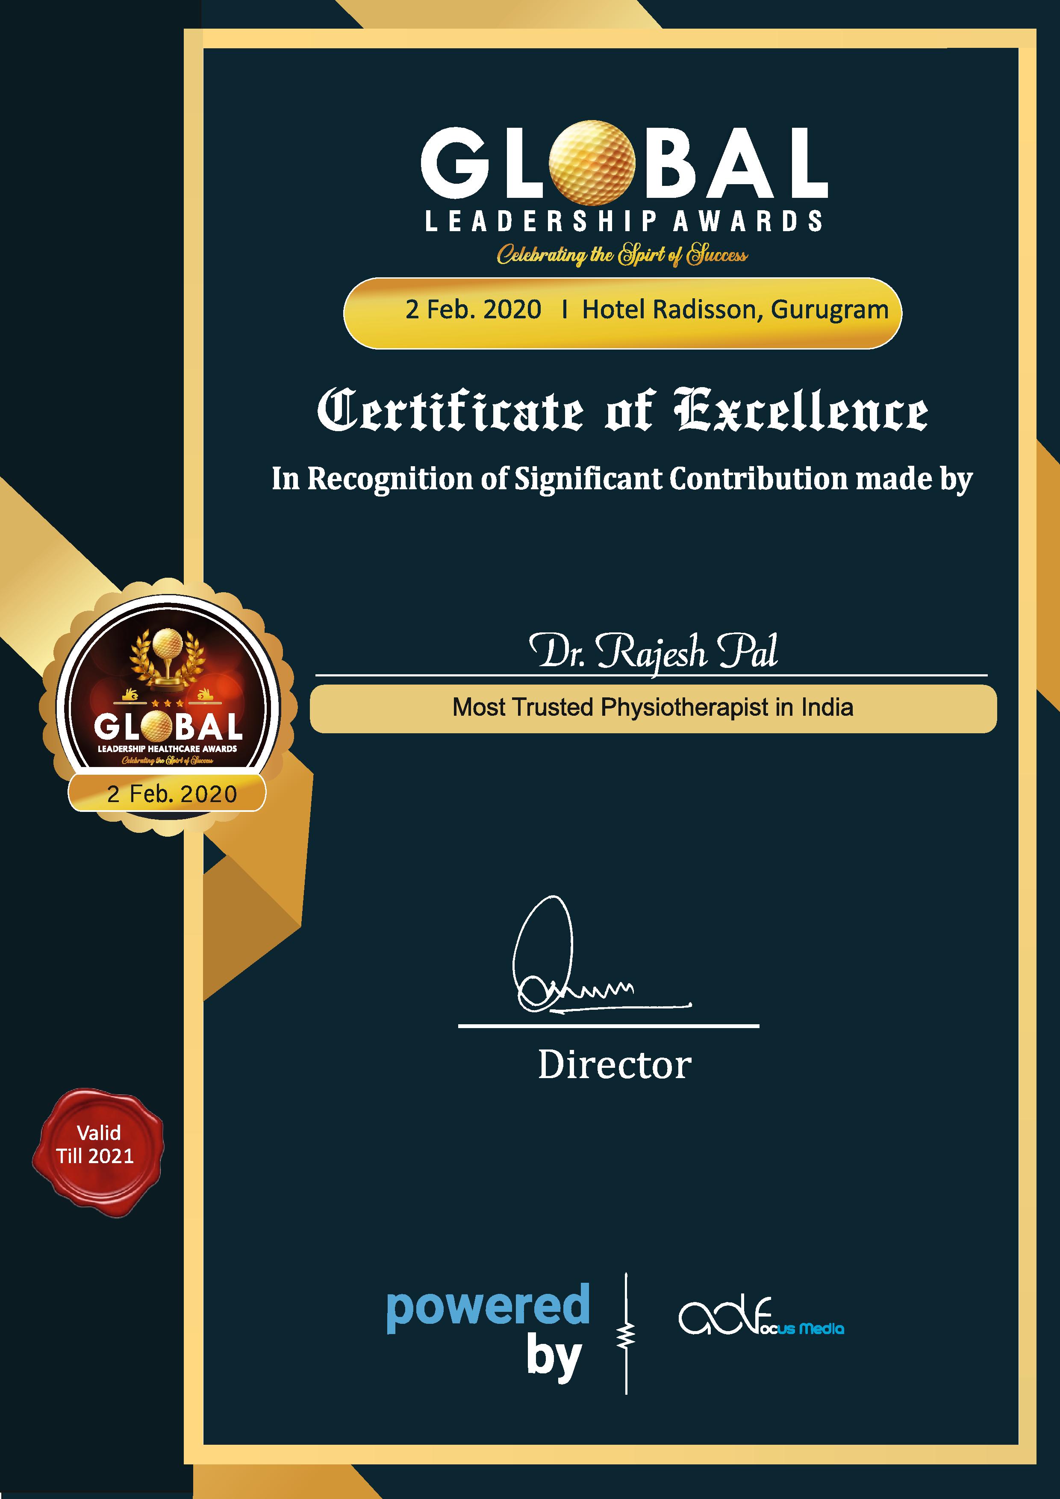Click the '2 Feb. 2020' date in the gold banner
This screenshot has height=1499, width=1060.
coord(473,309)
